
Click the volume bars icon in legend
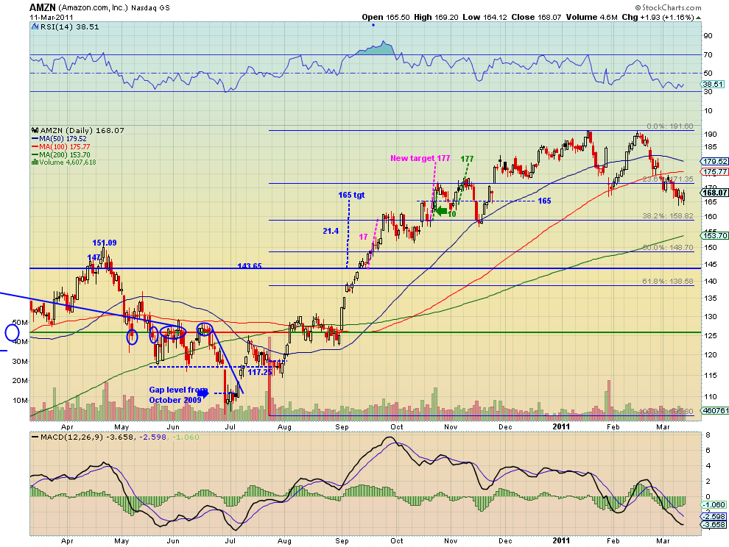coord(35,162)
